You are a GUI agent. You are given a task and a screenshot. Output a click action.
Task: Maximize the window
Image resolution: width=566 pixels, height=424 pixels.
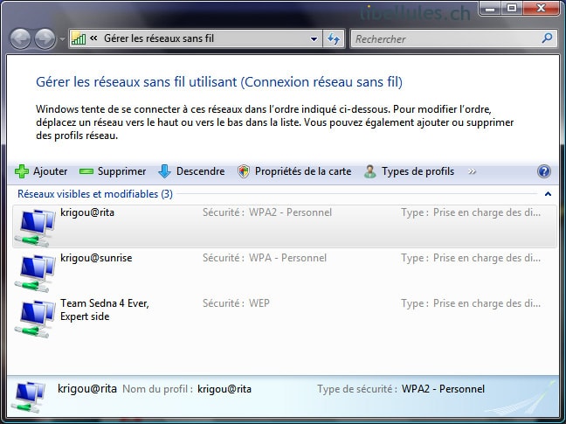(x=512, y=9)
